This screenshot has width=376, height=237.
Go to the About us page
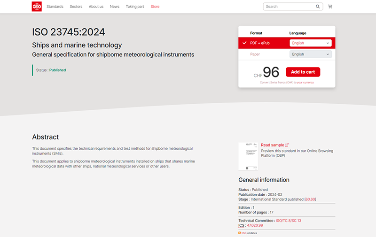[96, 7]
